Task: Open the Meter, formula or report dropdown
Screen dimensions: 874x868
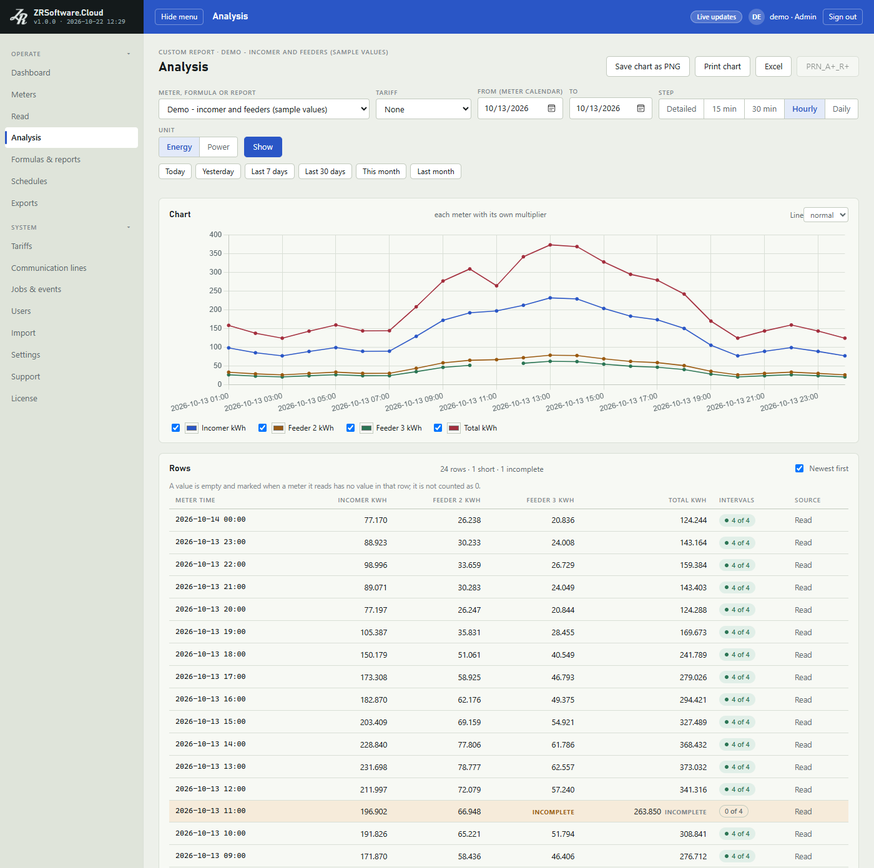Action: tap(265, 109)
